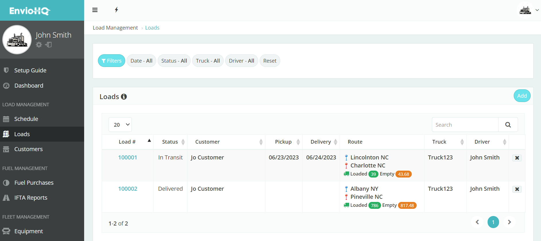Open settings gear under John Smith
Viewport: 541px width, 241px height.
39,45
